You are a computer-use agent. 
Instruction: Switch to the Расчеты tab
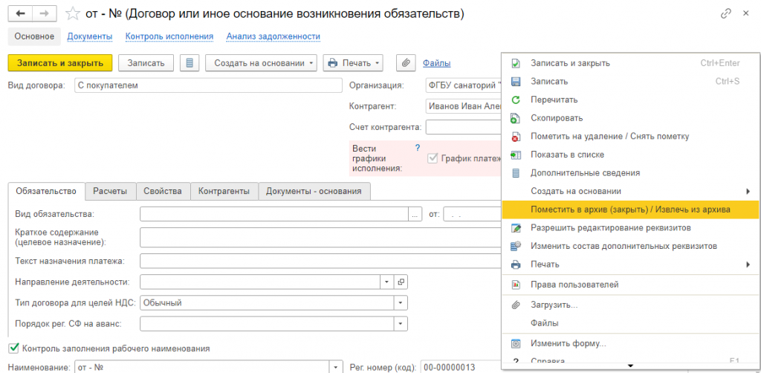coord(110,191)
